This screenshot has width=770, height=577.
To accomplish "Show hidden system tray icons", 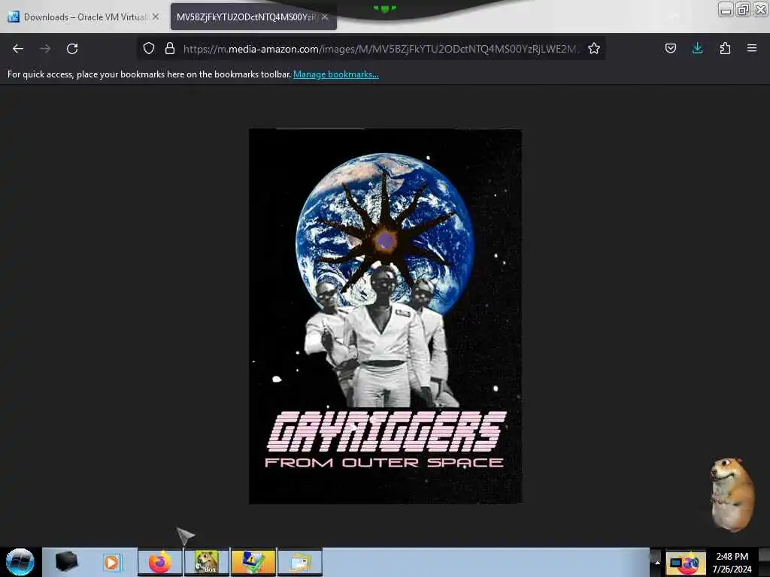I will 657,562.
